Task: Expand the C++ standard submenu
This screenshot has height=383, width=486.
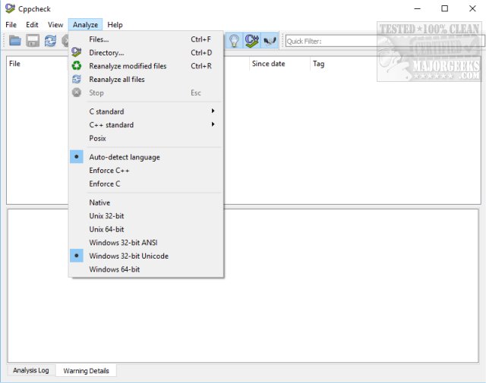Action: [146, 125]
